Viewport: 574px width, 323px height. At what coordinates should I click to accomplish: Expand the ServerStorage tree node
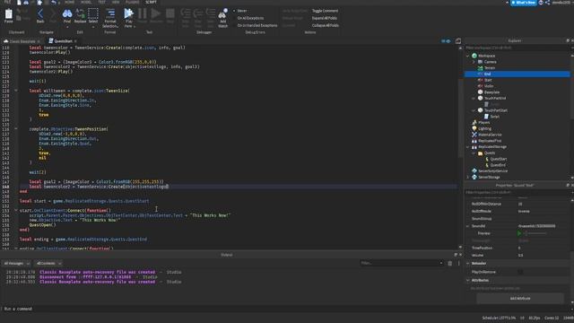point(468,177)
